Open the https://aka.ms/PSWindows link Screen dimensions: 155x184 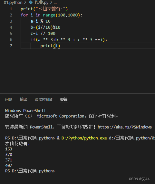(x=125, y=127)
